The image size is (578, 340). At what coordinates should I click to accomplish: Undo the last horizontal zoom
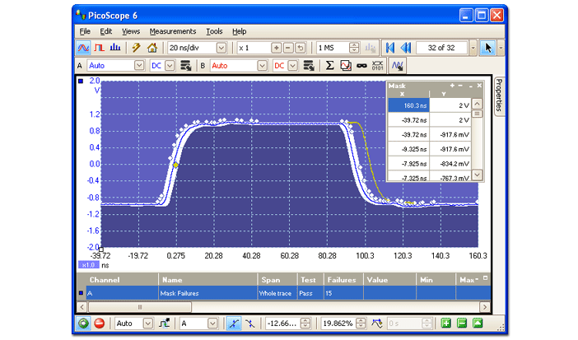pyautogui.click(x=301, y=48)
